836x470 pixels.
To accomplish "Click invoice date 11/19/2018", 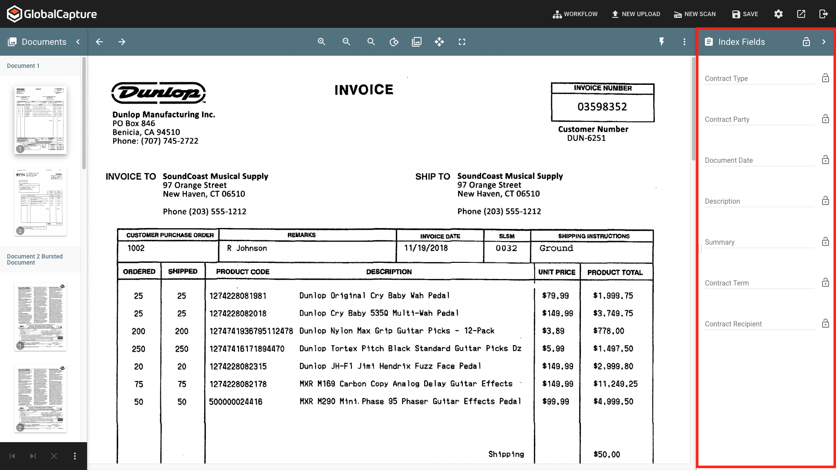I will (x=426, y=248).
